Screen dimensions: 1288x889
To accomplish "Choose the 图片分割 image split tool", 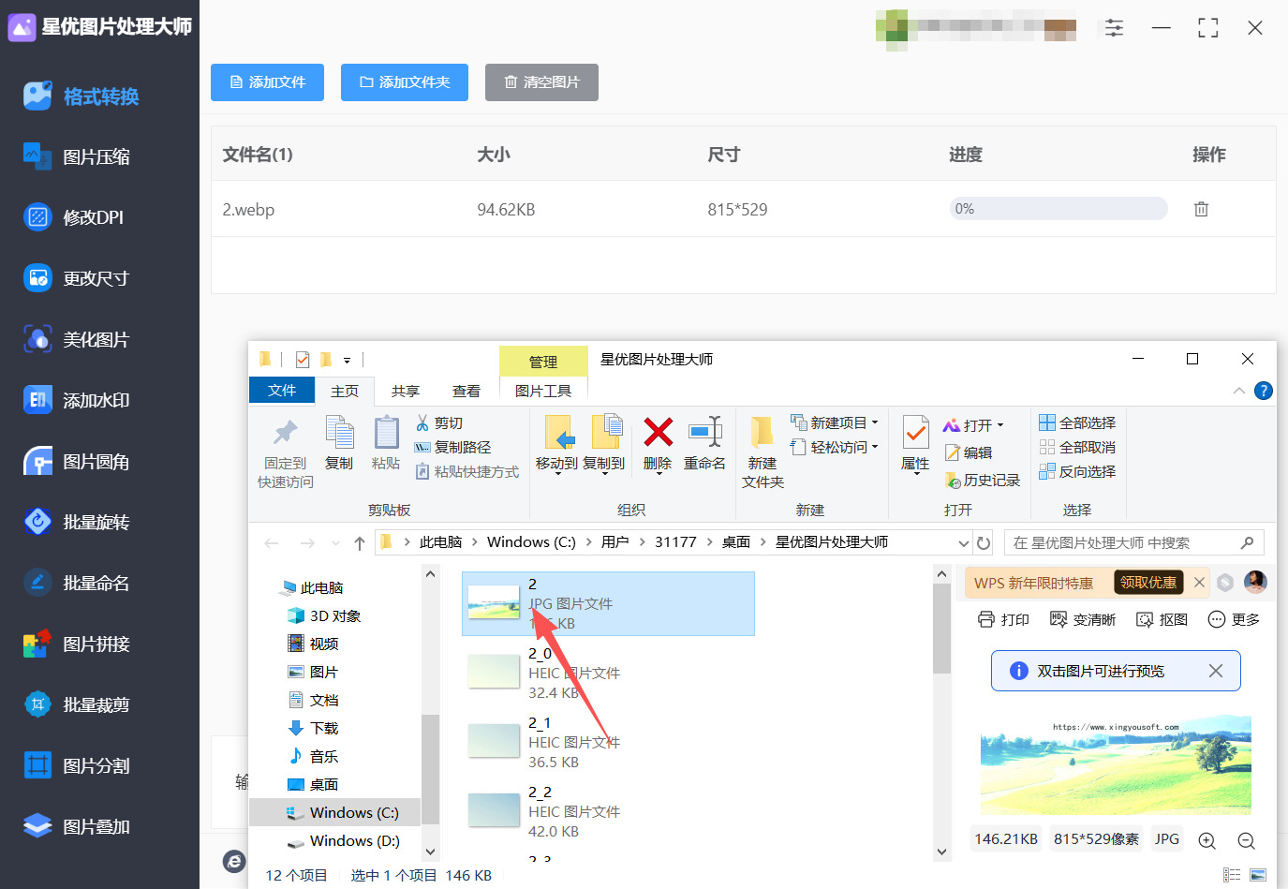I will point(77,765).
